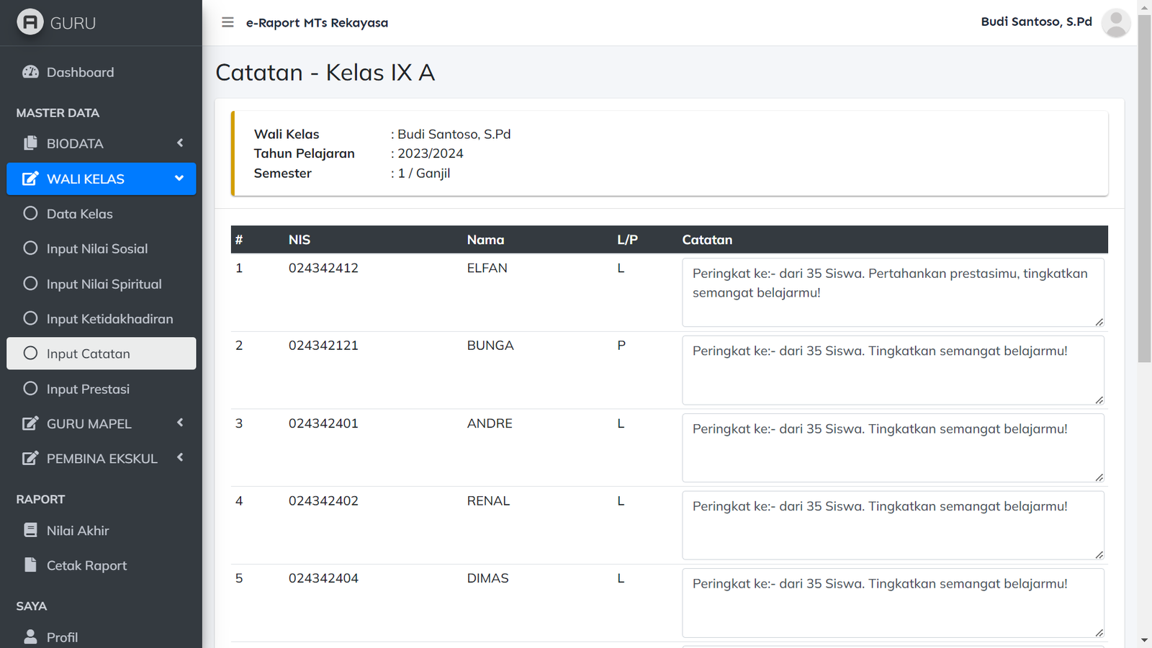1152x648 pixels.
Task: Click e-Raport MTs Rekayasa title link
Action: (317, 23)
